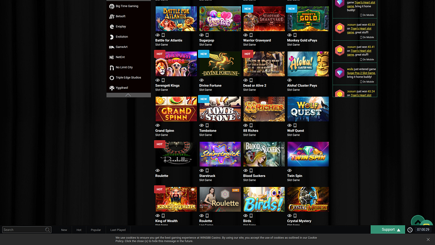Click the mobile icon under Battle for Atlantis
Screen dimensions: 435x245
[163, 35]
